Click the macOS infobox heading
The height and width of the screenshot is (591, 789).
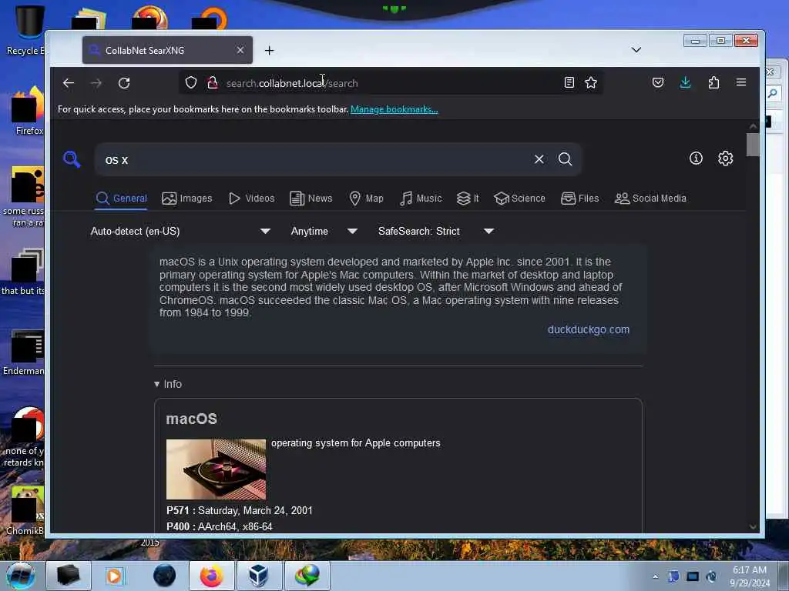(x=192, y=419)
